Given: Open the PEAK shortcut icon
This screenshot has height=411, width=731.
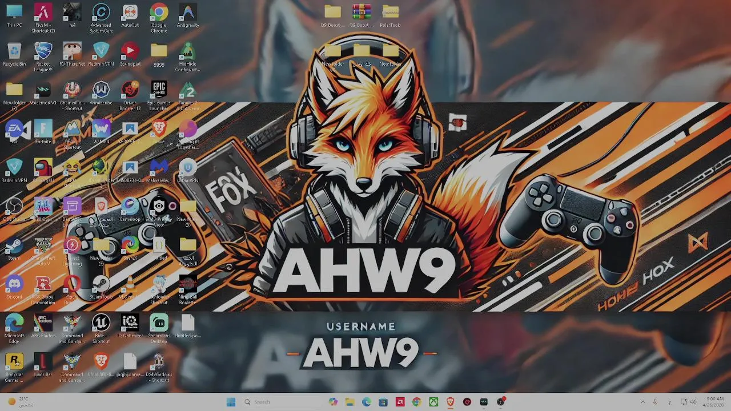Looking at the screenshot, I should [72, 135].
